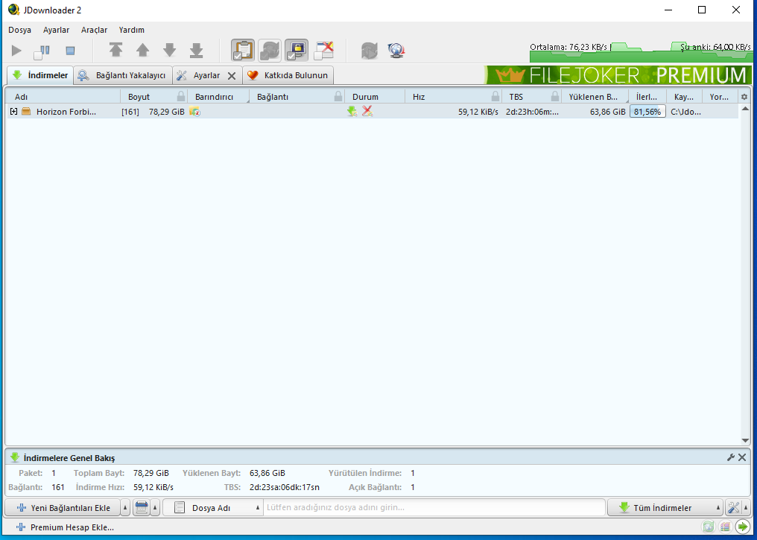This screenshot has width=757, height=540.
Task: Switch to the Bağlantı Yakalayıcı tab
Action: tap(123, 75)
